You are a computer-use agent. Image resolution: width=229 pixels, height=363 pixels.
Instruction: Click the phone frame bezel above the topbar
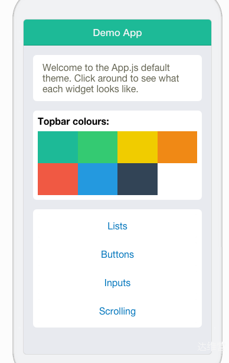[x=117, y=9]
